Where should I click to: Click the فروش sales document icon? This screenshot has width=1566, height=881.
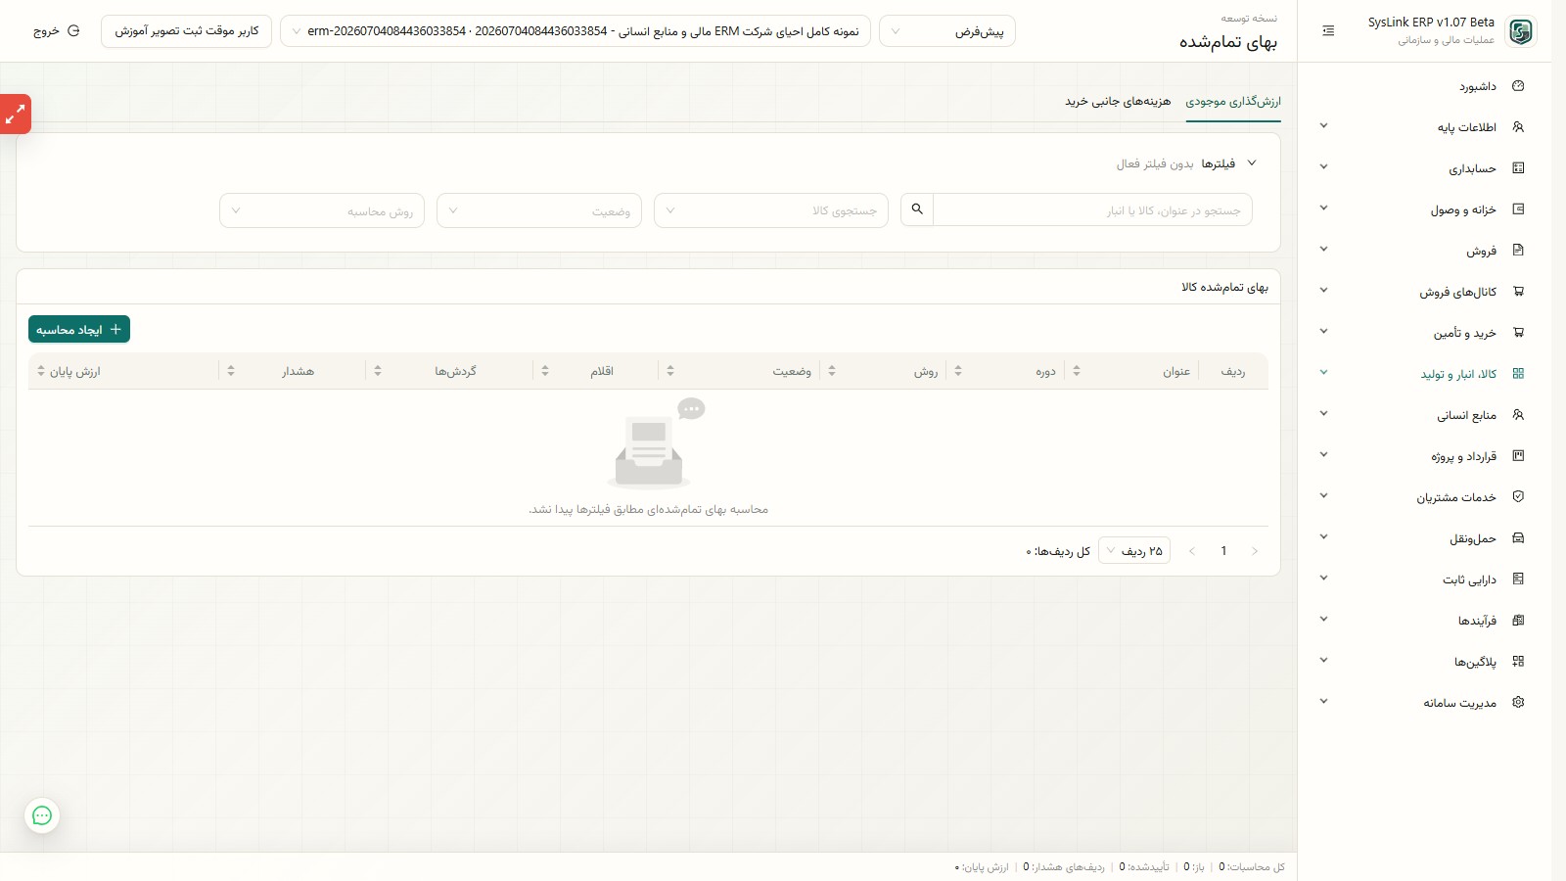(x=1518, y=251)
